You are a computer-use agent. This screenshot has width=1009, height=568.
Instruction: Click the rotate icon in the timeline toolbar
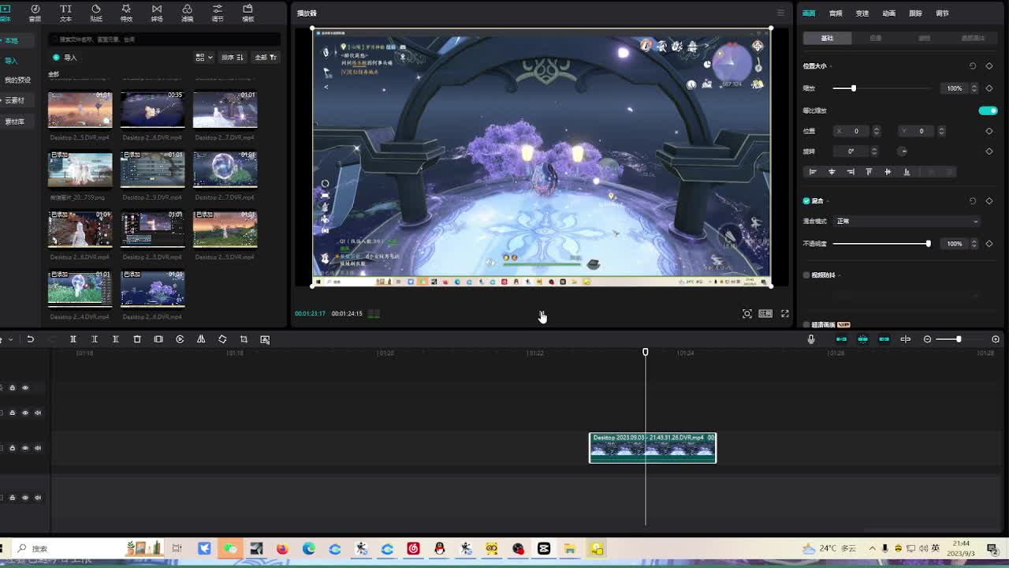222,339
